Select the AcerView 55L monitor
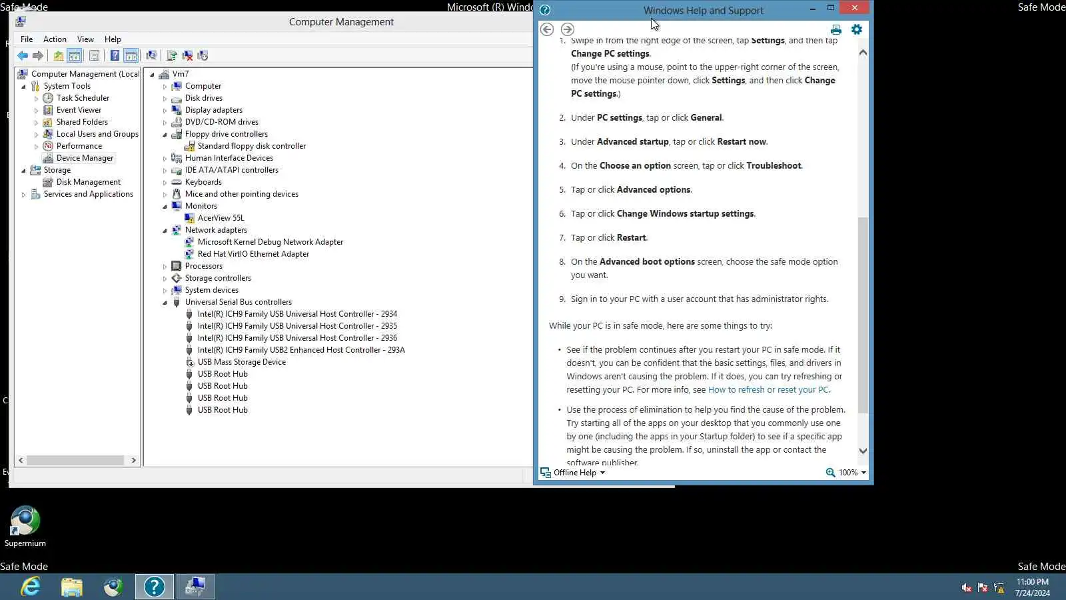Screen dimensions: 1066x600 click(x=221, y=218)
